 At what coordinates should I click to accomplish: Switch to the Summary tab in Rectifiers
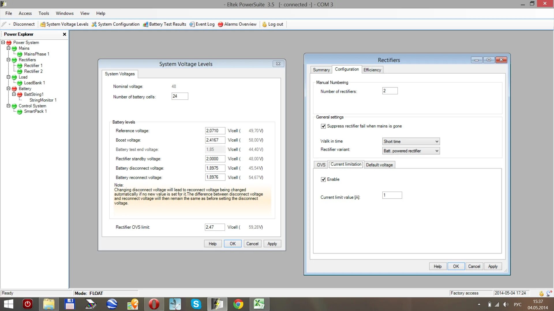[321, 70]
